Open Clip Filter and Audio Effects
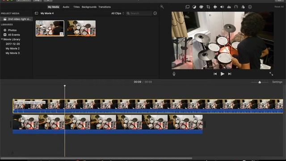This screenshot has width=286, height=161. tap(243, 7)
